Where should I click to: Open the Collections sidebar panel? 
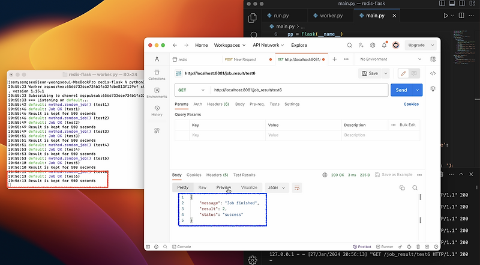coord(157,75)
